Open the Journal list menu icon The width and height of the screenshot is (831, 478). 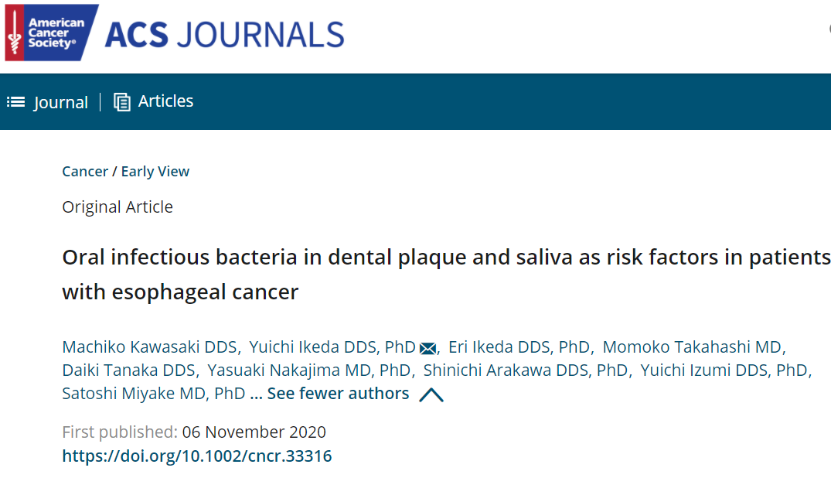coord(16,102)
